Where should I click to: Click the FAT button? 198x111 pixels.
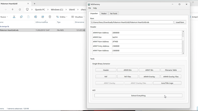[106, 77]
